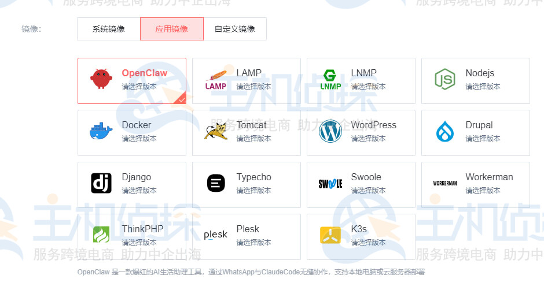
Task: Open the OpenClaw 请选择版本 dropdown
Action: coord(139,87)
